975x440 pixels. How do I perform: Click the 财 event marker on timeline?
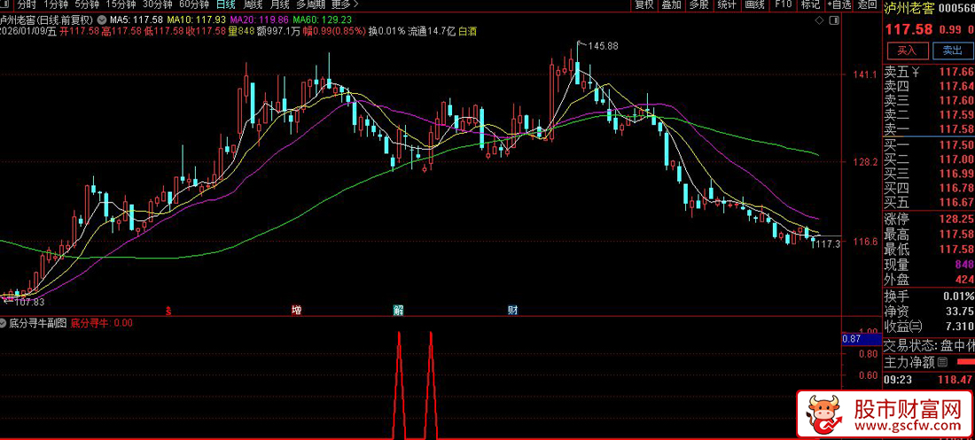click(513, 310)
